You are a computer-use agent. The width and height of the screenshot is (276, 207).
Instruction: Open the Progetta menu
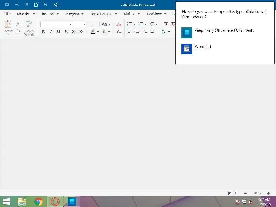point(74,14)
